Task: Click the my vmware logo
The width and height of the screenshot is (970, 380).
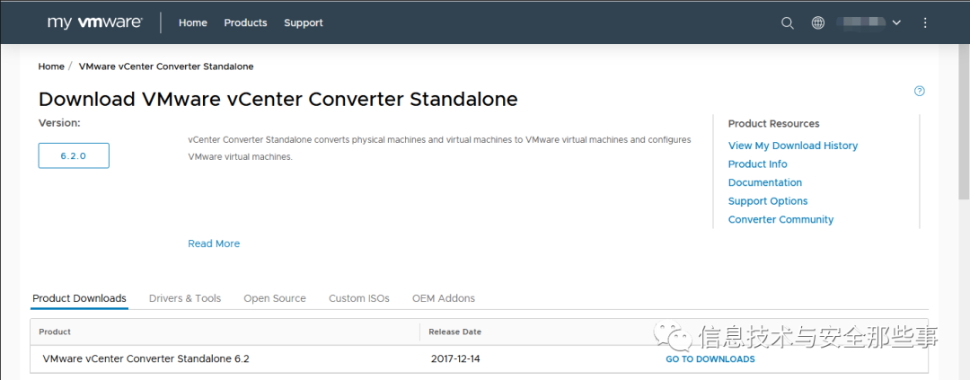Action: point(94,22)
